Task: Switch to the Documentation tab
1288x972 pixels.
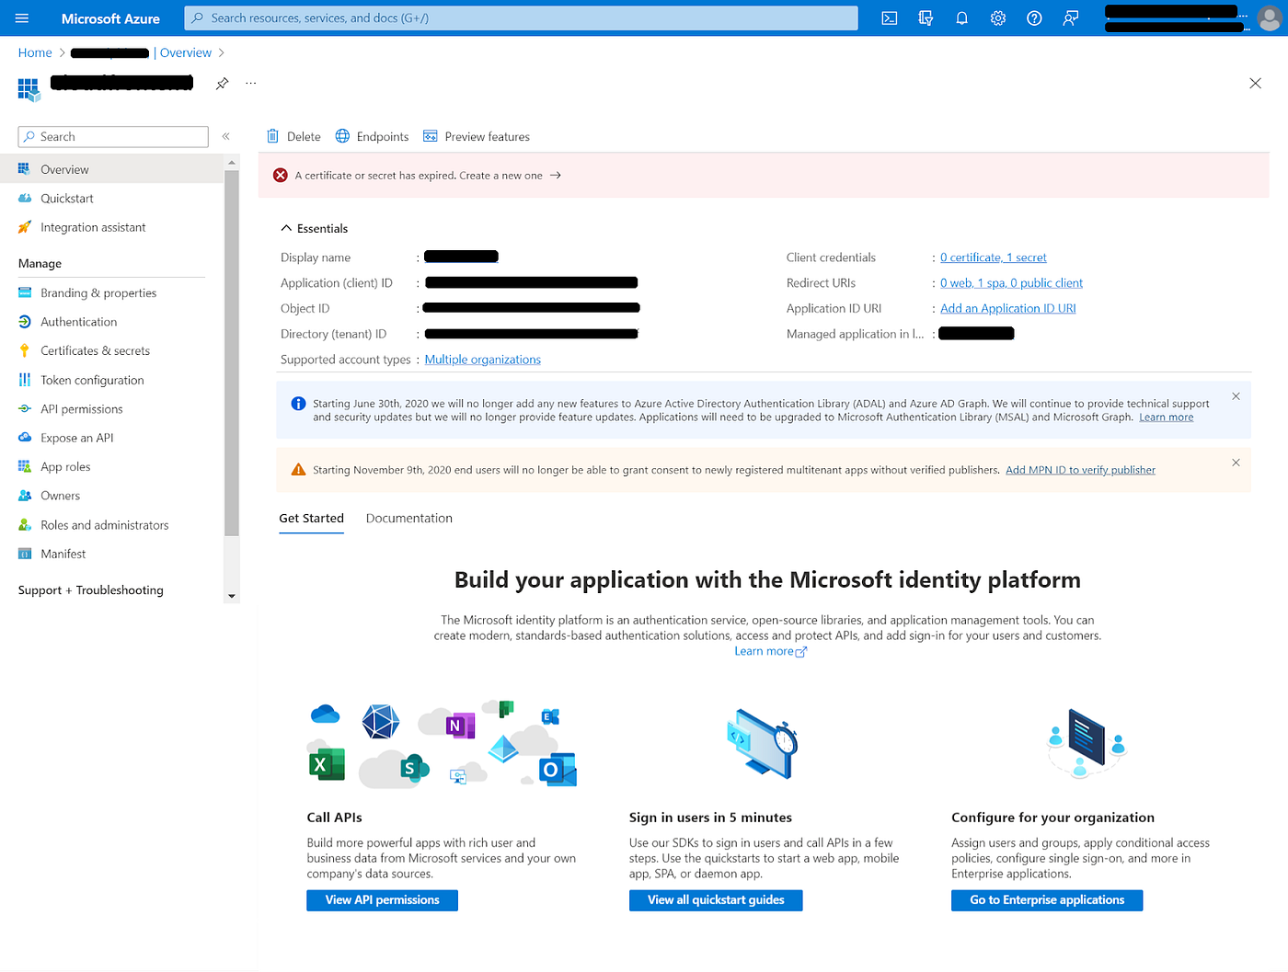Action: pos(408,518)
